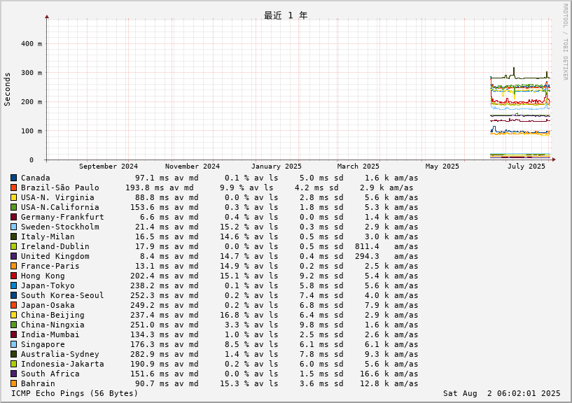Click the China-Ningxia legend label
Viewport: 572px width, 403px height.
pos(53,325)
